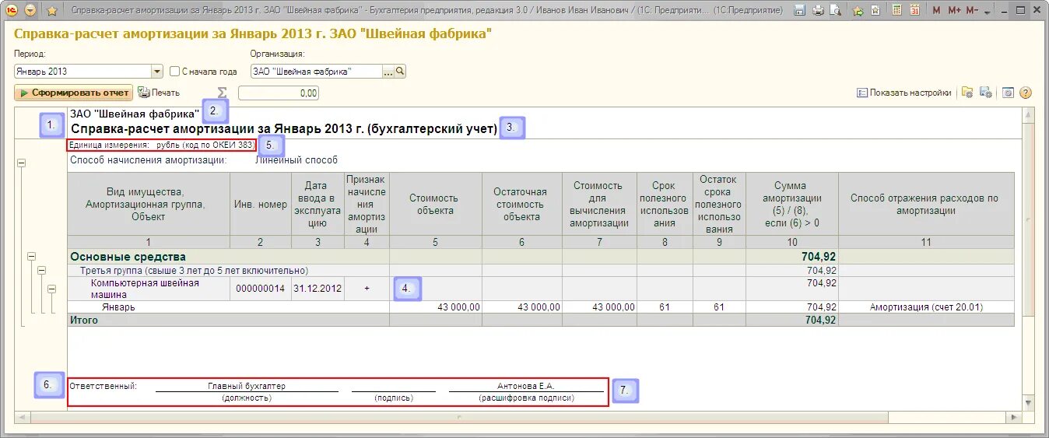Click the M+ memory add button
The image size is (1049, 438).
(953, 10)
